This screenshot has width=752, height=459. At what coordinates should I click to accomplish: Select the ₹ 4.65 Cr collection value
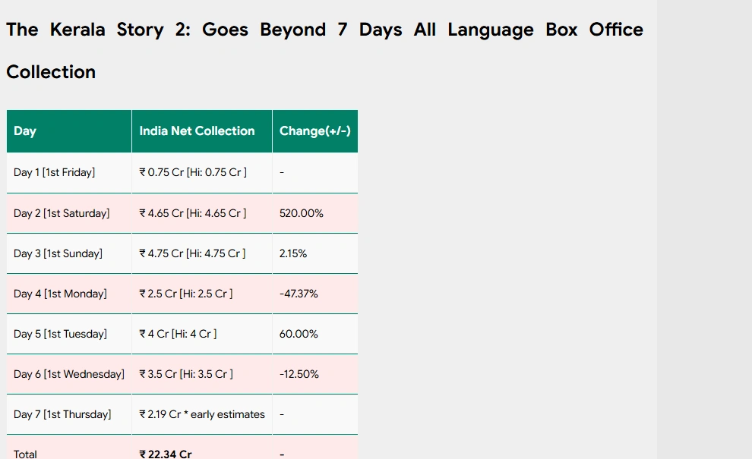(x=191, y=213)
